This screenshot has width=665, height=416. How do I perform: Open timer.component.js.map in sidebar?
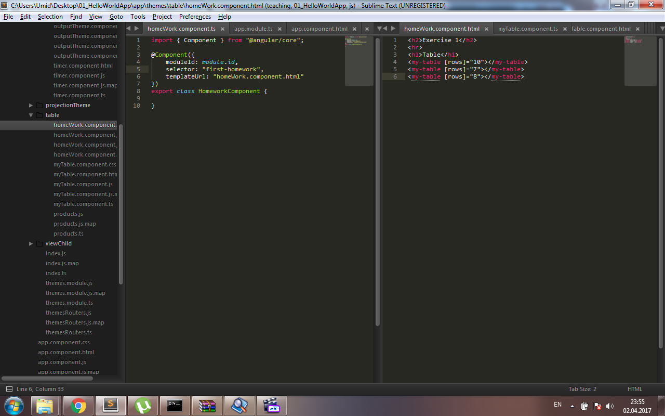click(85, 85)
